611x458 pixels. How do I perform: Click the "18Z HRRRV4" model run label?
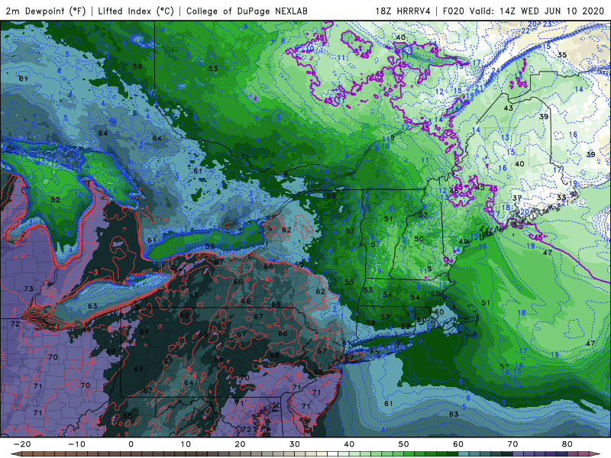[403, 11]
